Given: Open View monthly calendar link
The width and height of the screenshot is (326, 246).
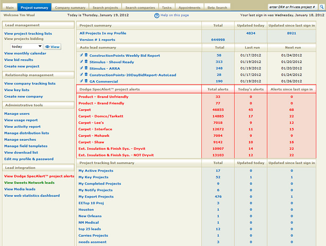Looking at the screenshot, I should [25, 53].
